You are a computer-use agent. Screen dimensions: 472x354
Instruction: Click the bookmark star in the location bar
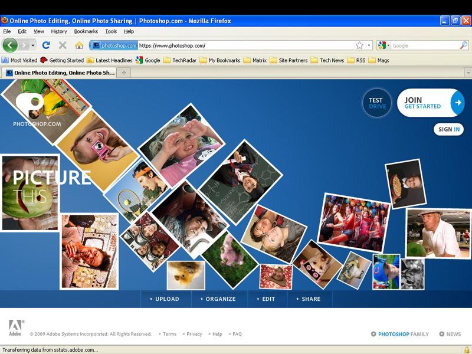tap(359, 45)
